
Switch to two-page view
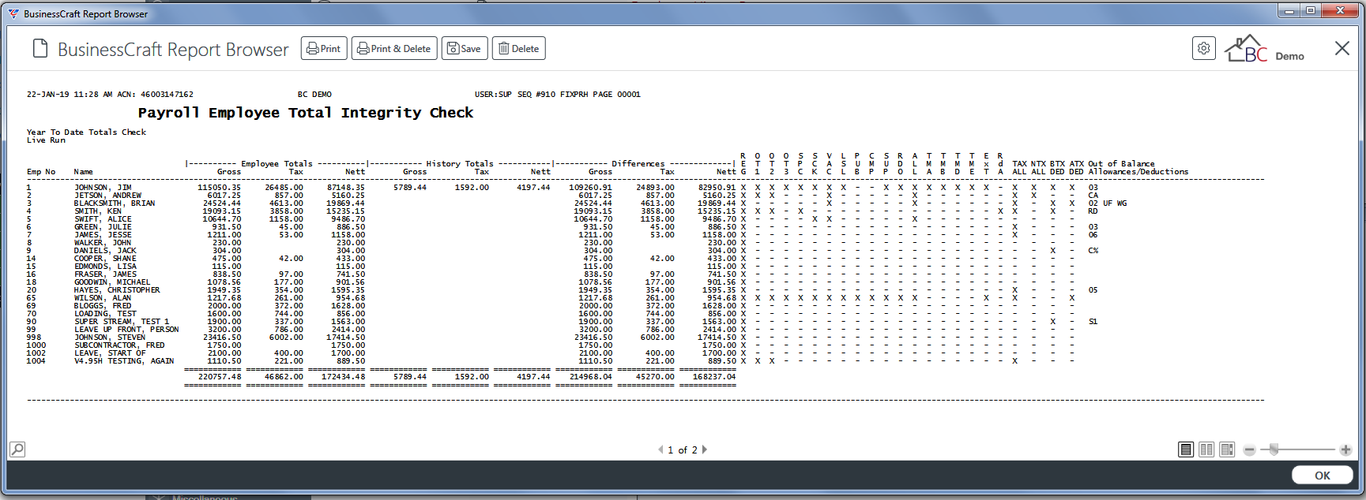coord(1206,450)
